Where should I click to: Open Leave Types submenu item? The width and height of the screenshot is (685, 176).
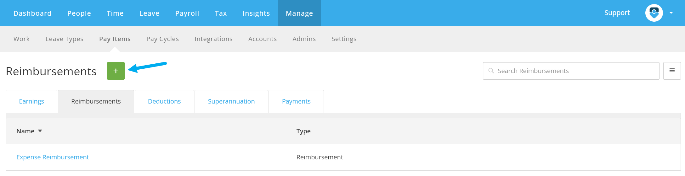[64, 39]
